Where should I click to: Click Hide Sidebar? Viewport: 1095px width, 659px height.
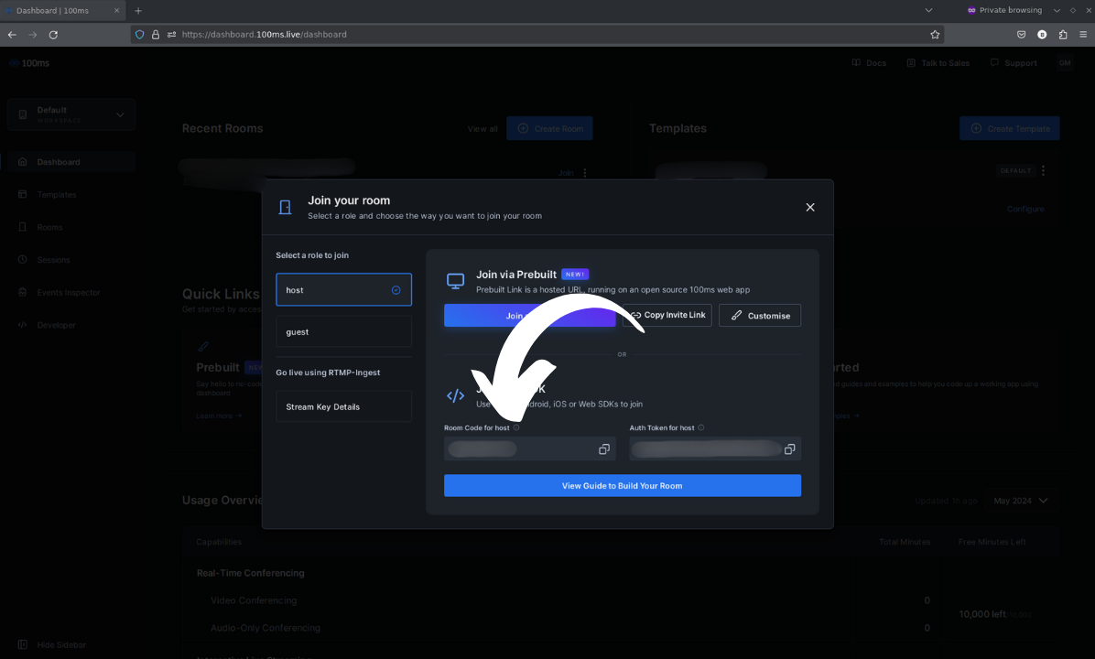tap(52, 645)
